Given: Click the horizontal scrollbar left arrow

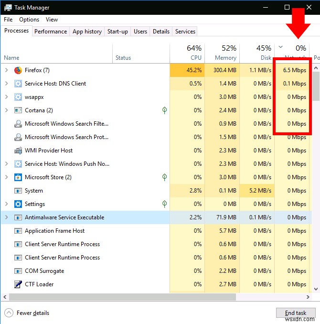Looking at the screenshot, I should click(x=5, y=297).
